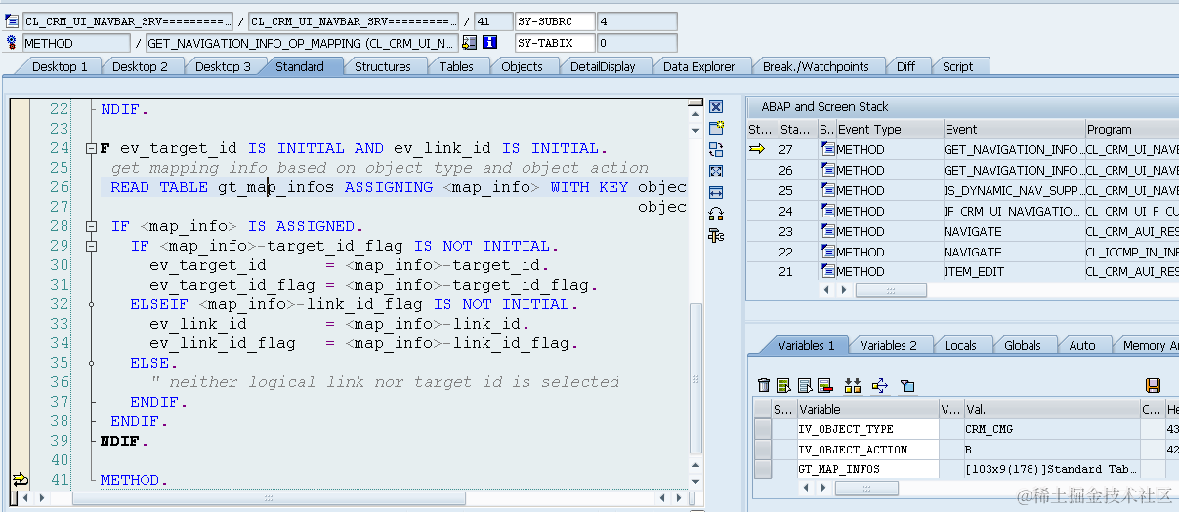Click the navigate-to-source icon next to method name

pos(470,43)
